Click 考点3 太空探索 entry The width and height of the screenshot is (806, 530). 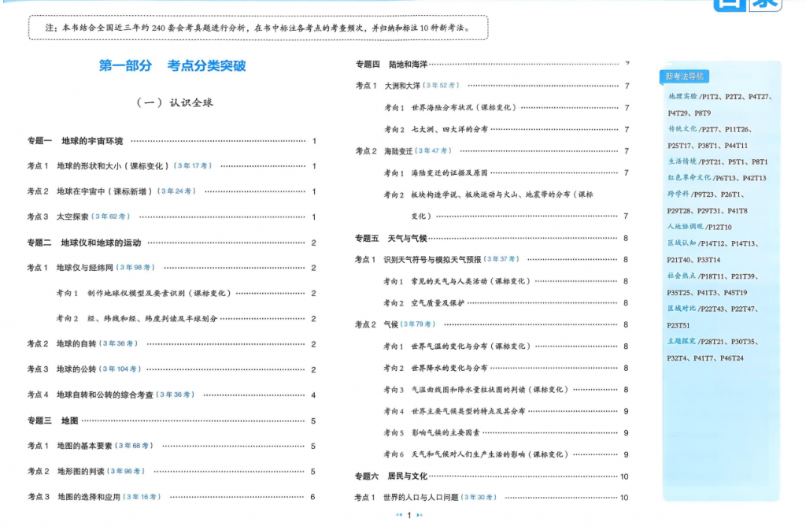[x=59, y=217]
